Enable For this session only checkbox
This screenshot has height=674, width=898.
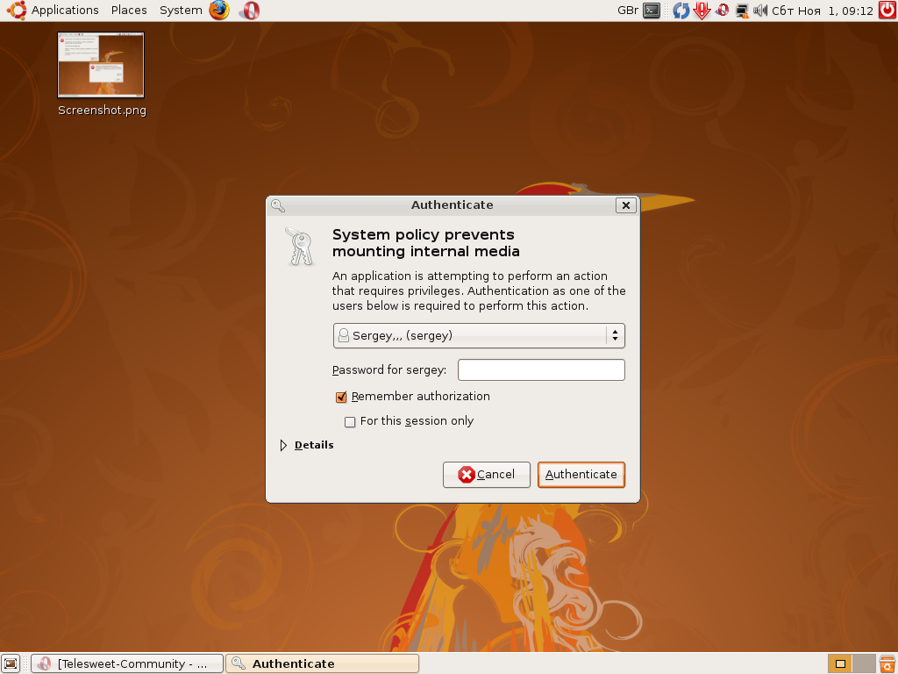(x=351, y=422)
